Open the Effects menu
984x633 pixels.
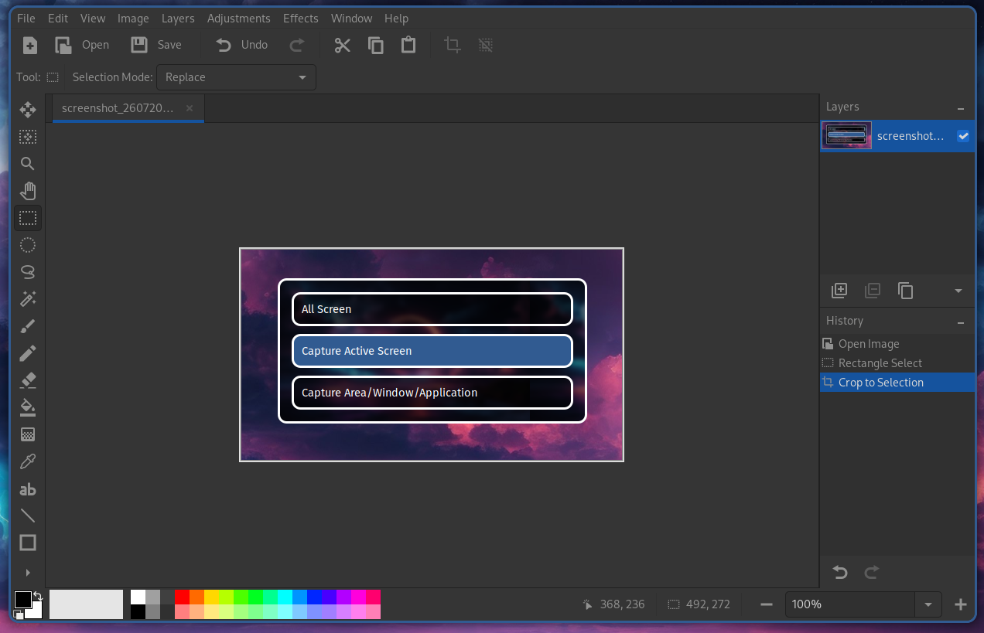click(300, 18)
